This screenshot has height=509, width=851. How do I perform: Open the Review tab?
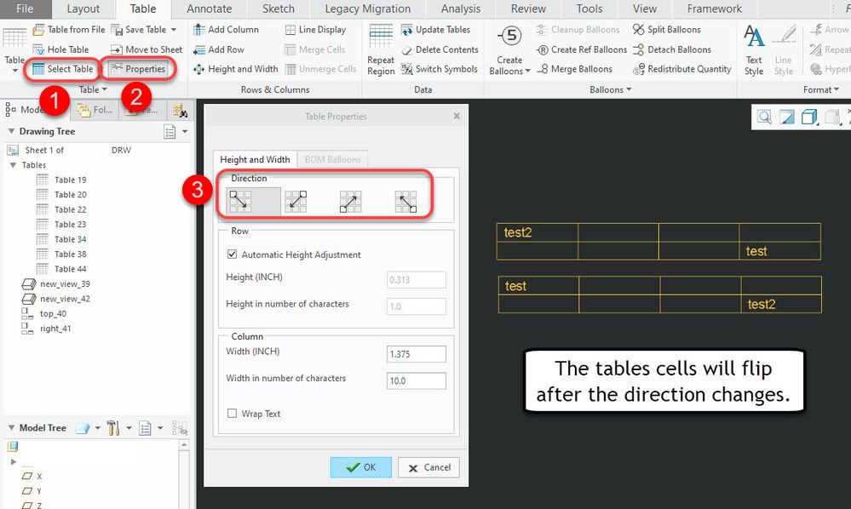[528, 9]
